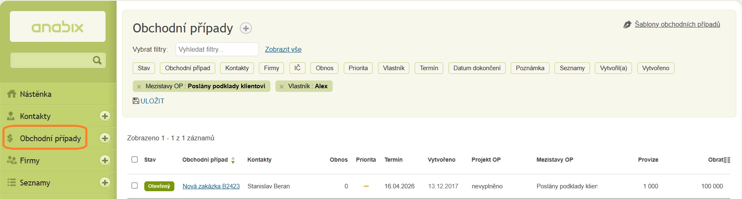Remove the Mezistavy OP filter tag
The image size is (742, 199).
pyautogui.click(x=139, y=87)
